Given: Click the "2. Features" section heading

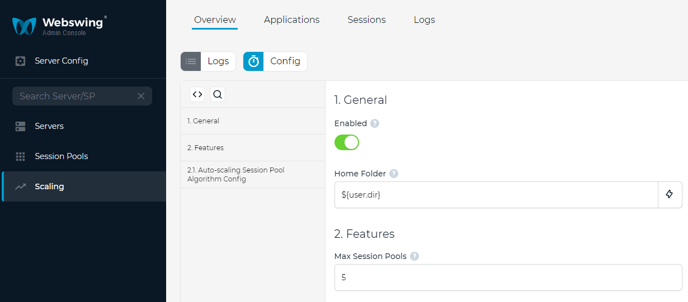Looking at the screenshot, I should [365, 233].
